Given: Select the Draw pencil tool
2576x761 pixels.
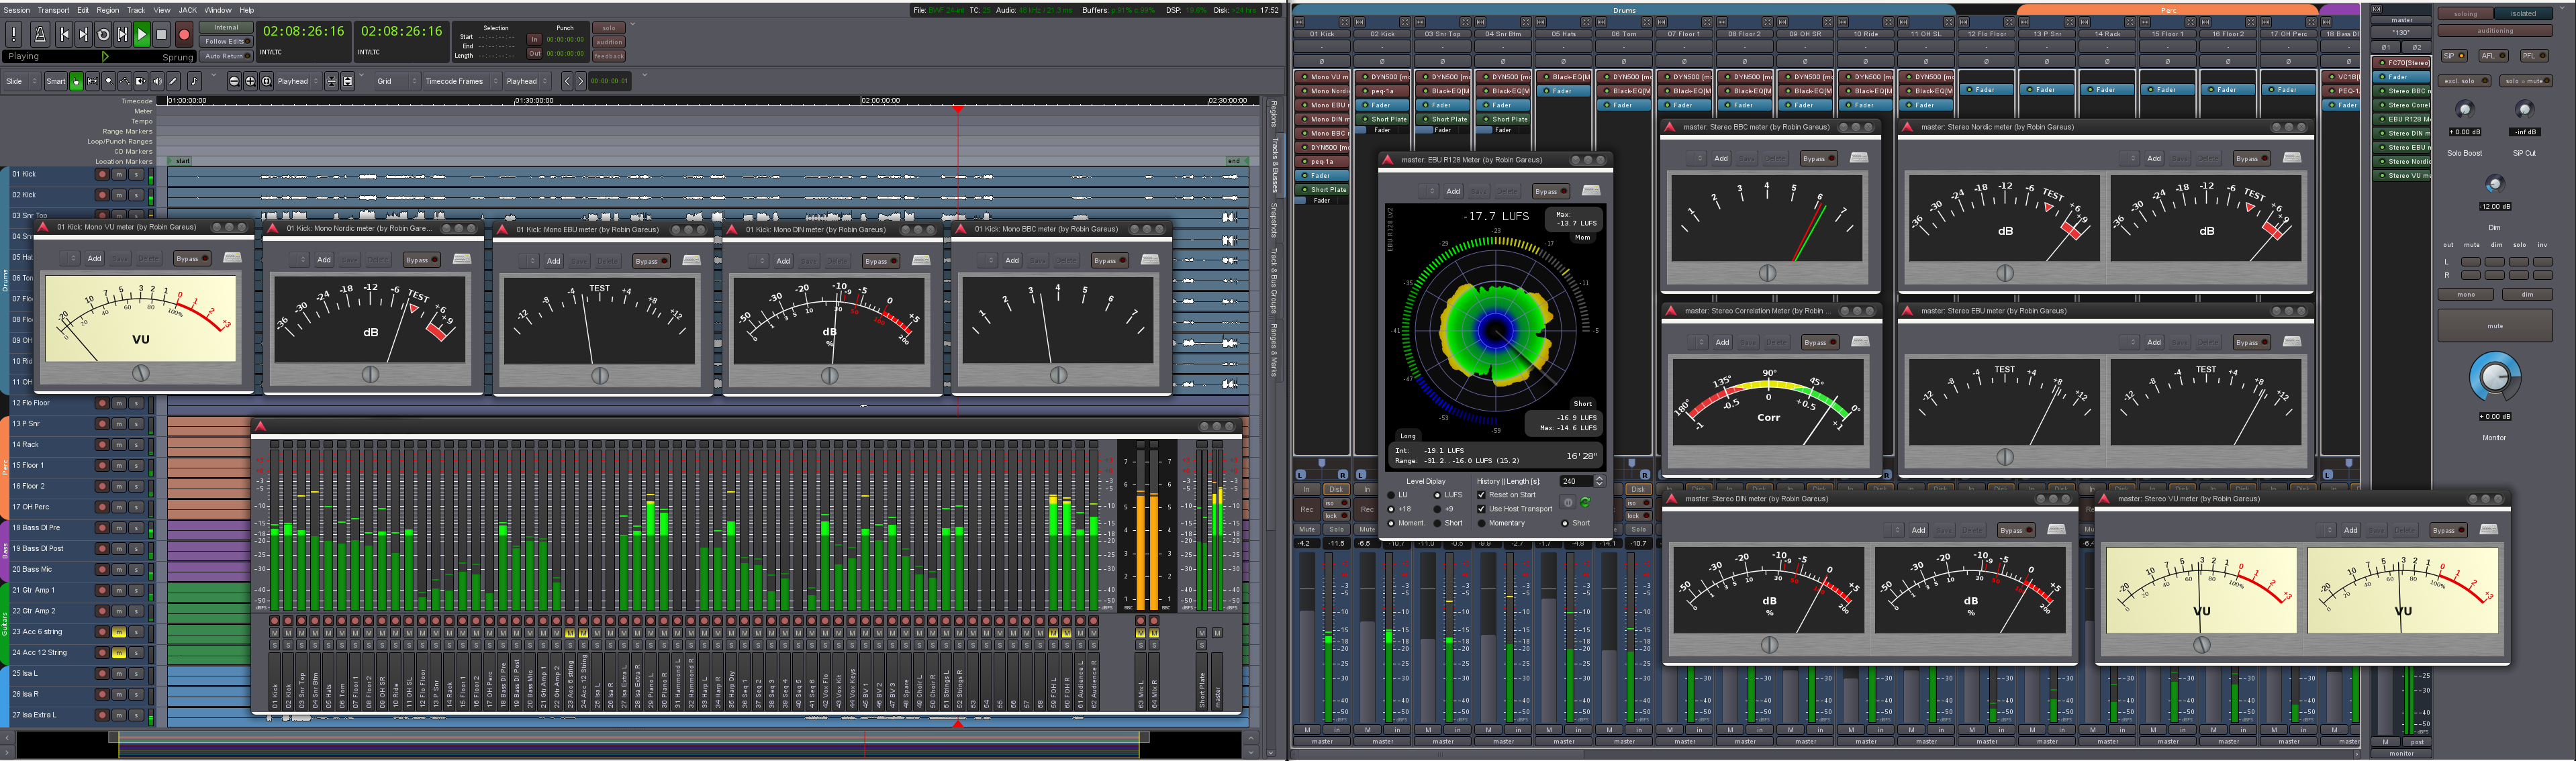Looking at the screenshot, I should [x=173, y=81].
